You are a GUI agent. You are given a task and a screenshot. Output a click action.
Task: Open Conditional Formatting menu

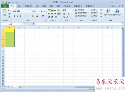[x=80, y=10]
